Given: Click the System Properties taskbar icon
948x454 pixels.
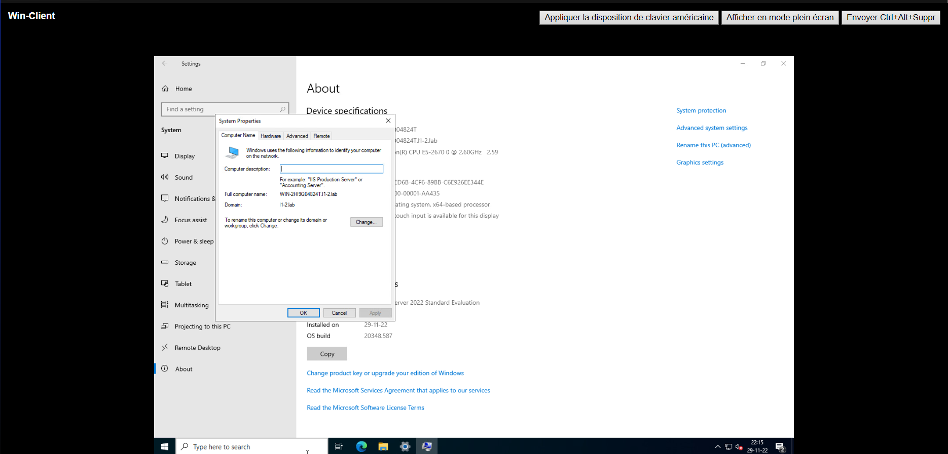Looking at the screenshot, I should tap(427, 446).
